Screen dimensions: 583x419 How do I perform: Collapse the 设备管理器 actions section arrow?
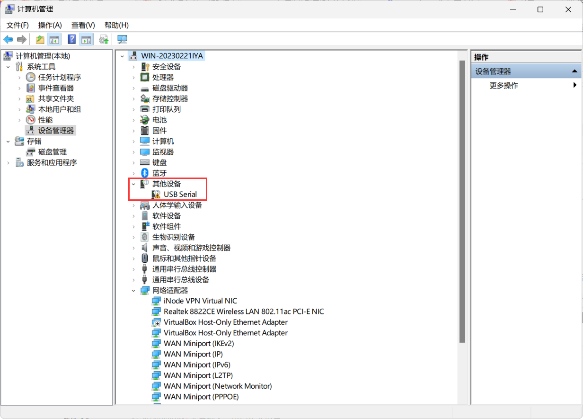coord(574,71)
